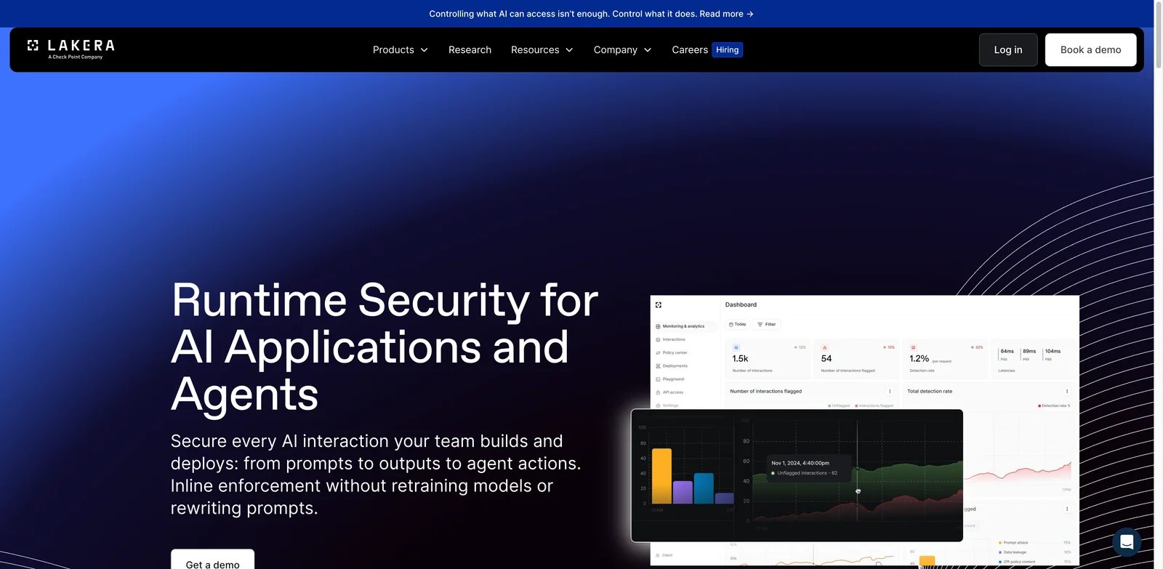Select Settings in the dashboard sidebar
This screenshot has width=1163, height=569.
667,405
